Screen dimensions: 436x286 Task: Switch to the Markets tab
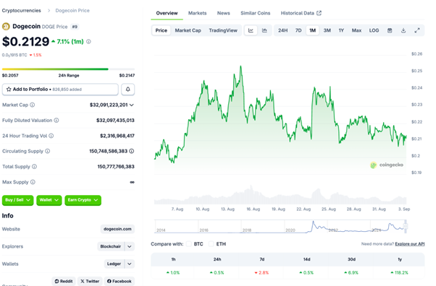(198, 13)
